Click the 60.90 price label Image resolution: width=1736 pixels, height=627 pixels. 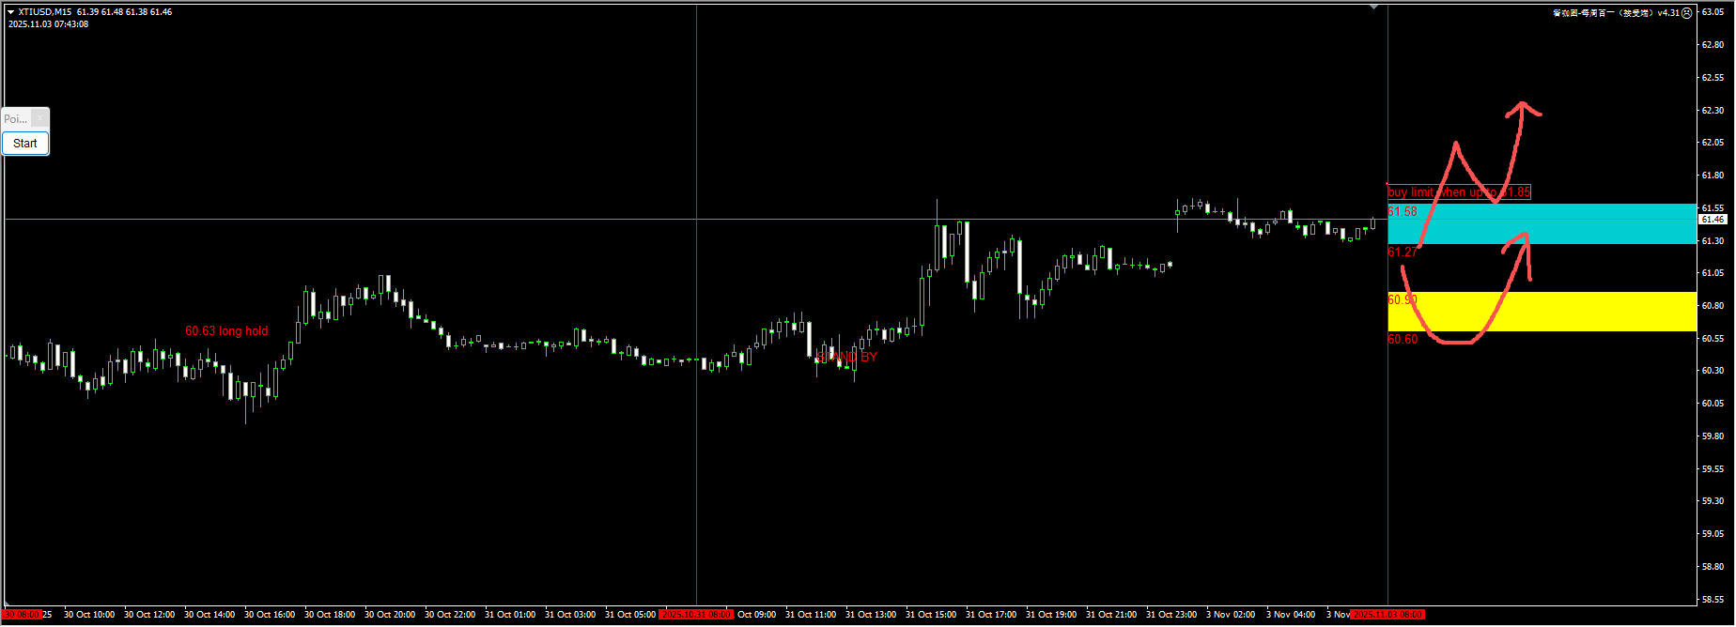[x=1403, y=300]
